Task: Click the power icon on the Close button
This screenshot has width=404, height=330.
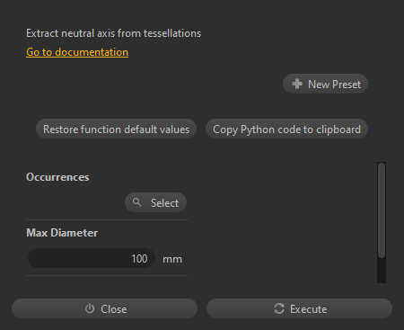Action: [x=90, y=308]
